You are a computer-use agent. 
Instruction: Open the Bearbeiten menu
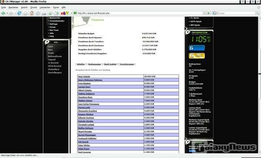coord(13,7)
